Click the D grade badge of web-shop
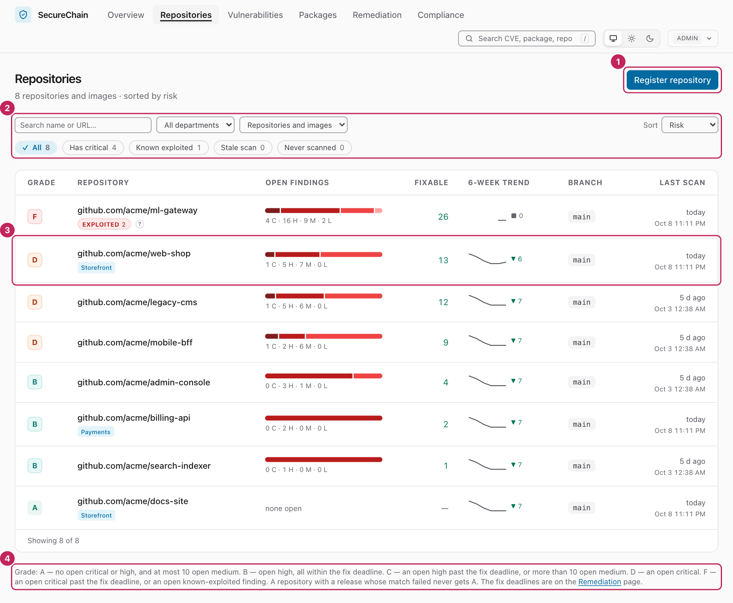Viewport: 733px width, 603px height. [x=35, y=260]
